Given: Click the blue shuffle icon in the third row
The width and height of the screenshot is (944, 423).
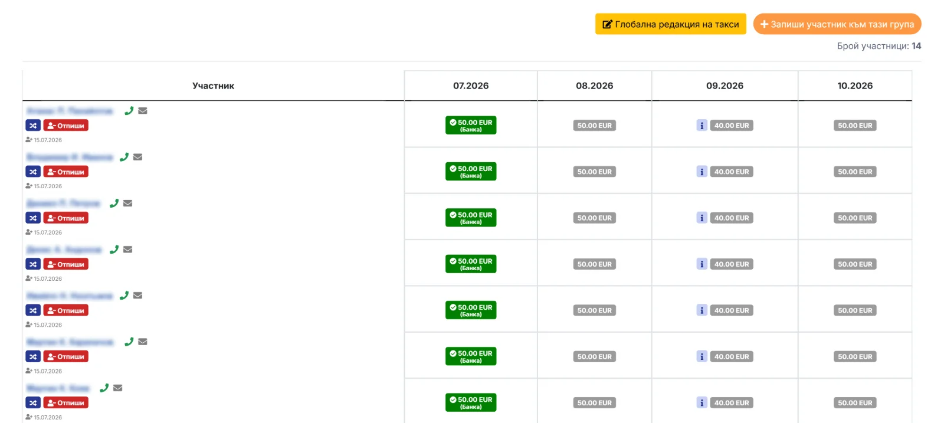Looking at the screenshot, I should coord(33,218).
